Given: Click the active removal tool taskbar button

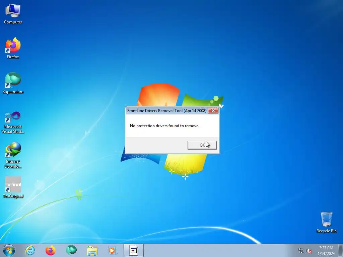Looking at the screenshot, I should (134, 250).
